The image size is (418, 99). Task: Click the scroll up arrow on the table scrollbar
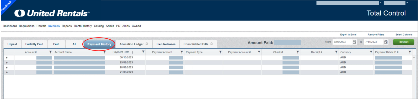point(414,57)
